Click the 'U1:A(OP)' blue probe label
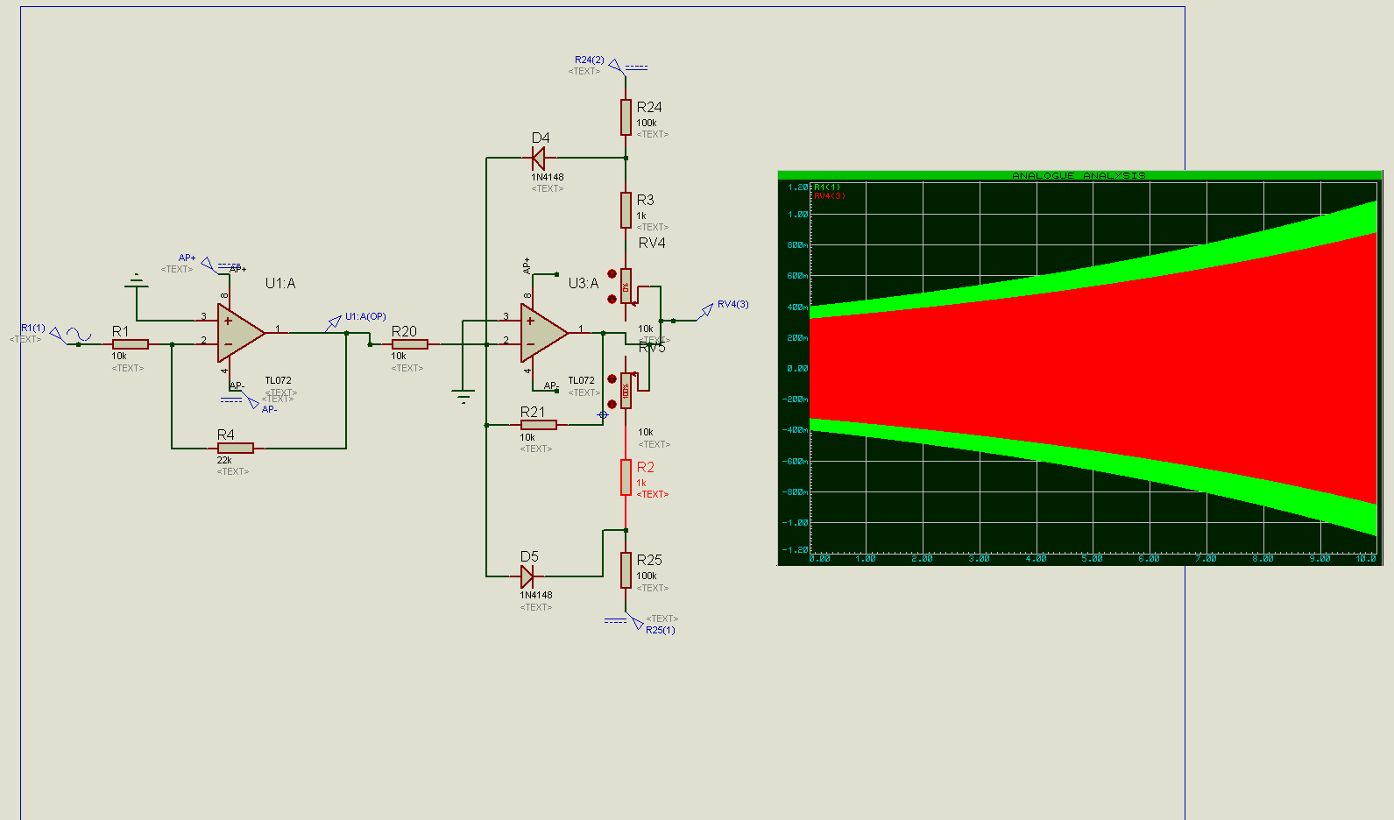1394x820 pixels. [x=365, y=317]
